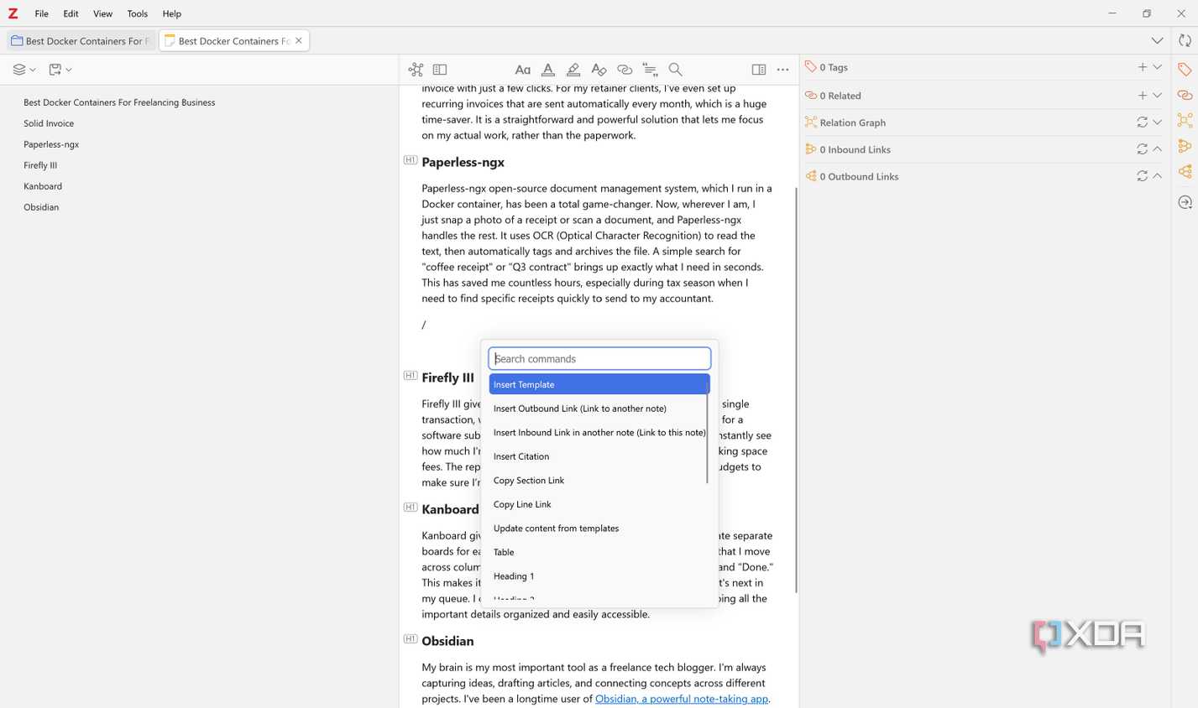Viewport: 1198px width, 708px height.
Task: Switch to the first Best Docker Containers tab
Action: click(81, 40)
